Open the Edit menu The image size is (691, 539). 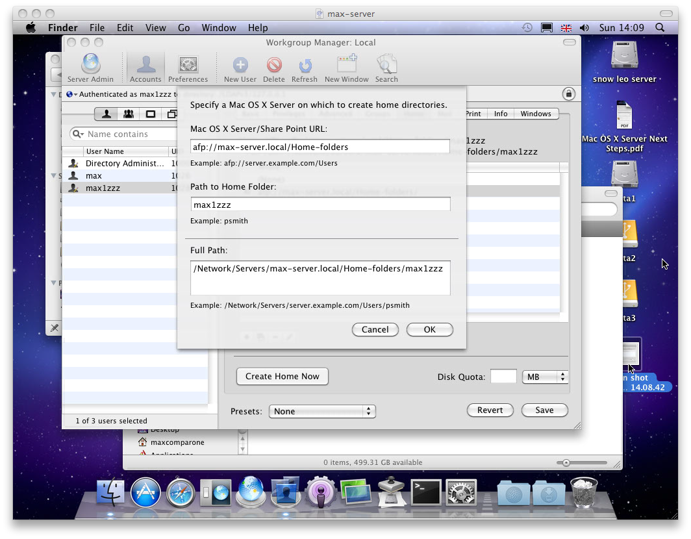click(125, 28)
